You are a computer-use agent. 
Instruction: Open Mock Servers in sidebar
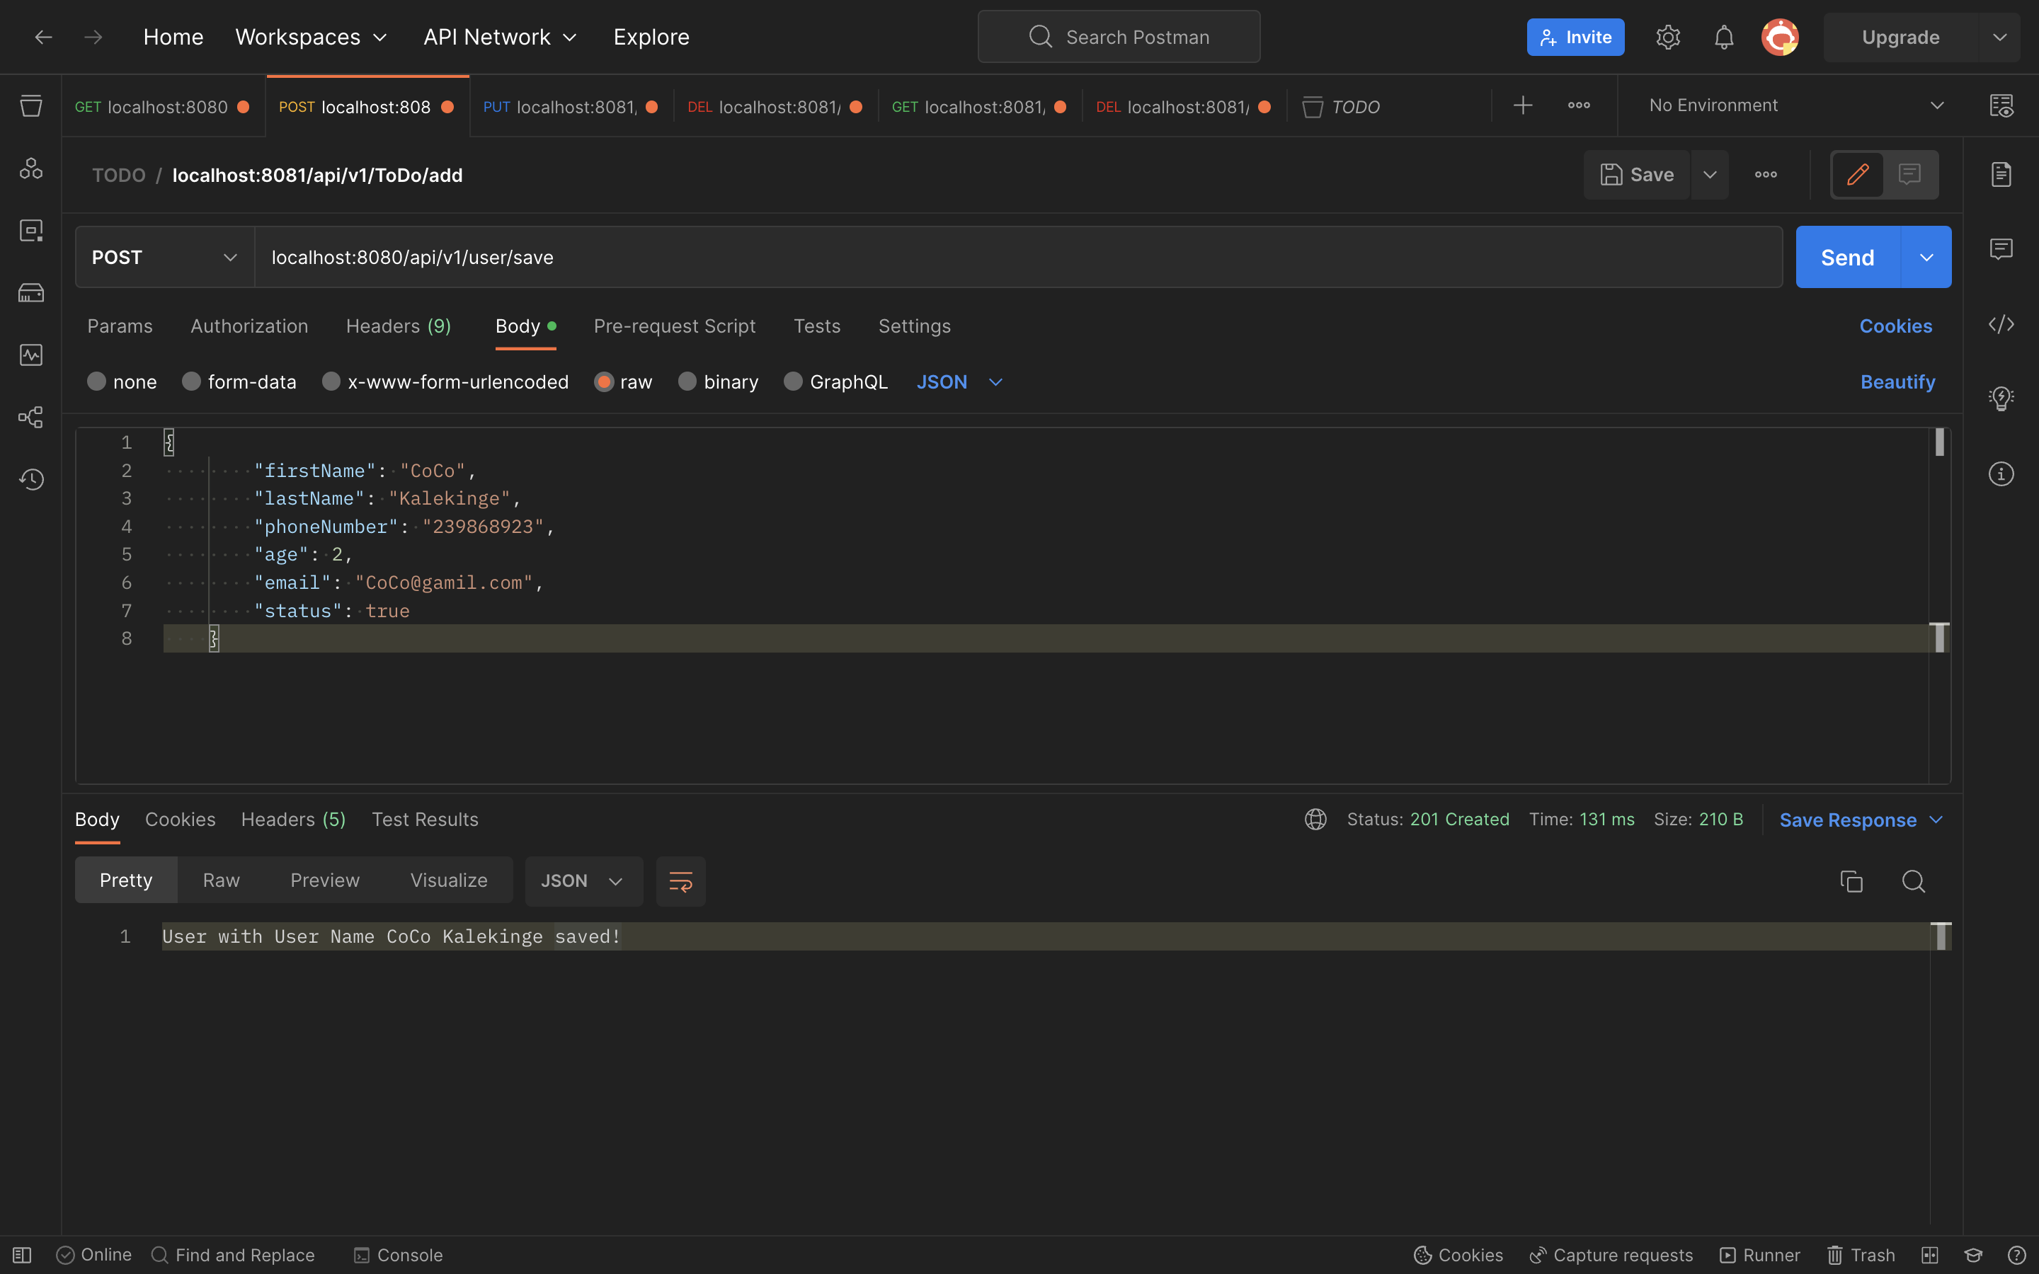pos(31,293)
